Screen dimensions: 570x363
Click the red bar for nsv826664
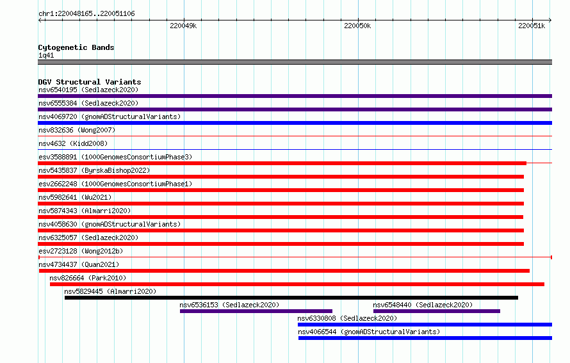coord(297,284)
